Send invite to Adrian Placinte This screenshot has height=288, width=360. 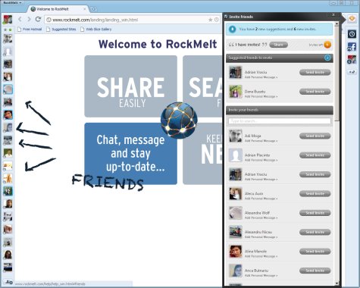click(x=315, y=155)
